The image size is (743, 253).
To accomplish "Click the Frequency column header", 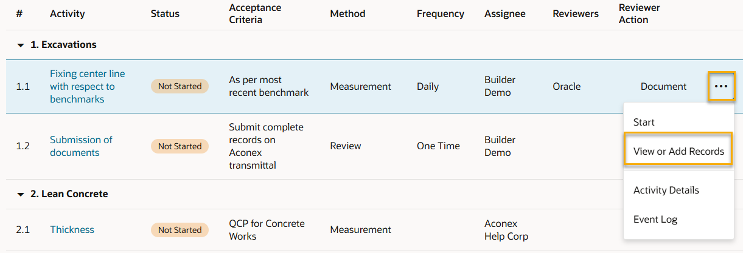I will (440, 14).
